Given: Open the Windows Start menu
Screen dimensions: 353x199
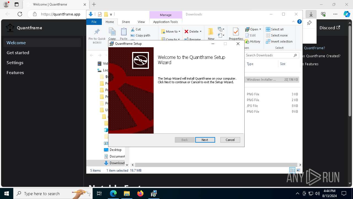Looking at the screenshot, I should click(x=7, y=193).
